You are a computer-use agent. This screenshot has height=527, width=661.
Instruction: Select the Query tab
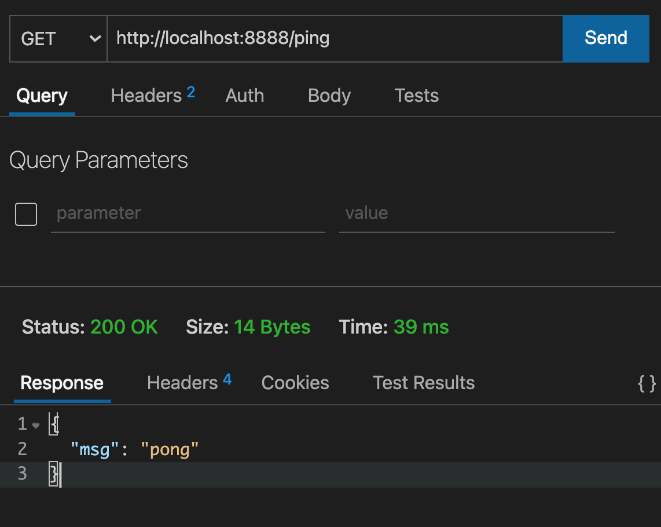pos(42,96)
